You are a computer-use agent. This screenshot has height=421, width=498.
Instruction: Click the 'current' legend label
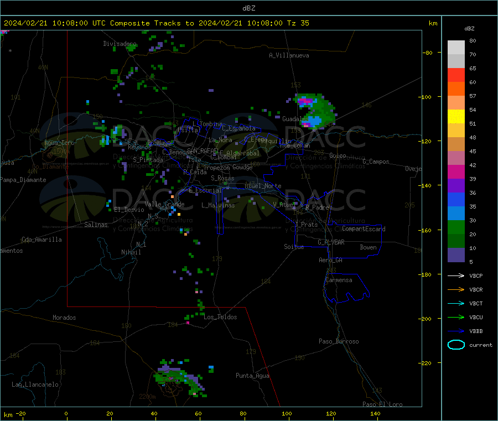[480, 345]
